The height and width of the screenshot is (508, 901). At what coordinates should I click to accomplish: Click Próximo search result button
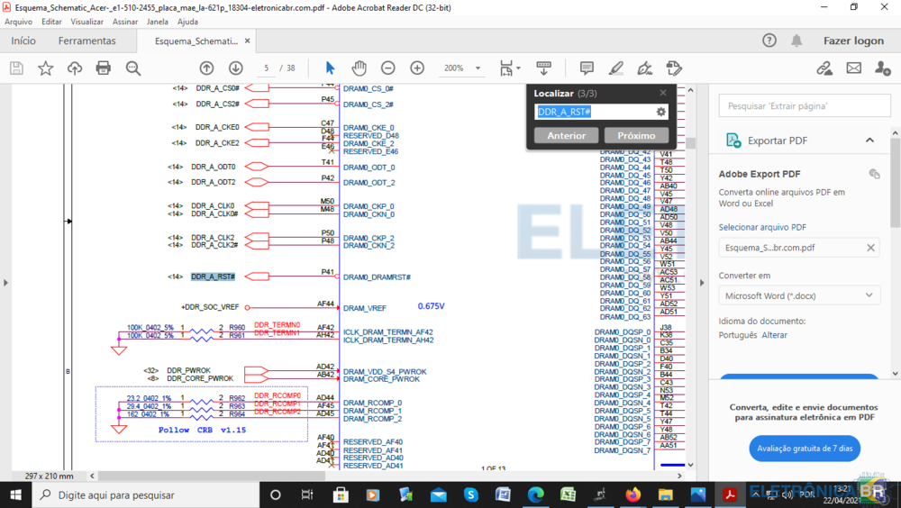click(x=636, y=136)
